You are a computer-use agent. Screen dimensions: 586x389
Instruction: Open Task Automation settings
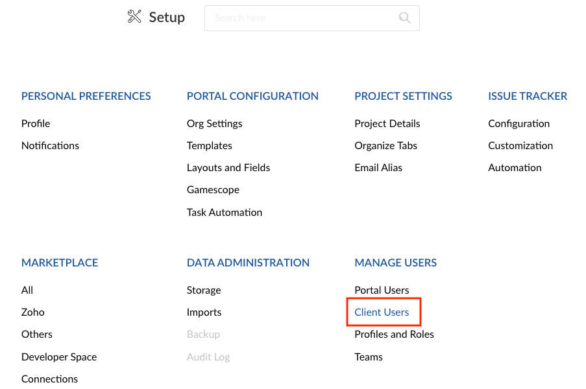(224, 212)
